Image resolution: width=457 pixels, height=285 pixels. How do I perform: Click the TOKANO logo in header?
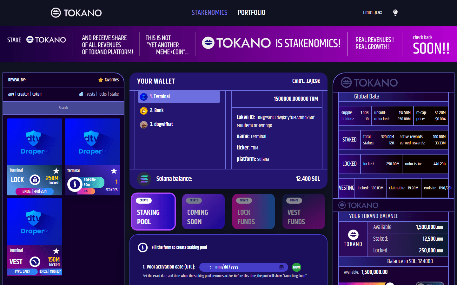(76, 13)
